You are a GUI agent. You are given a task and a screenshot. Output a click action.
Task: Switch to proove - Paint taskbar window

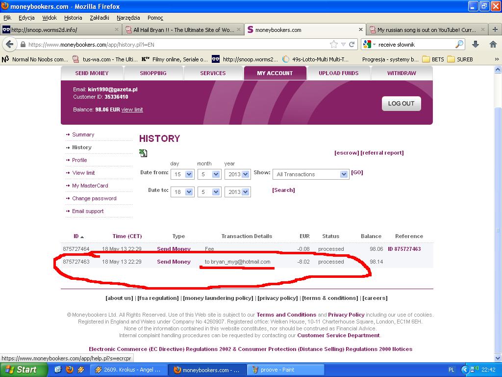pyautogui.click(x=286, y=370)
